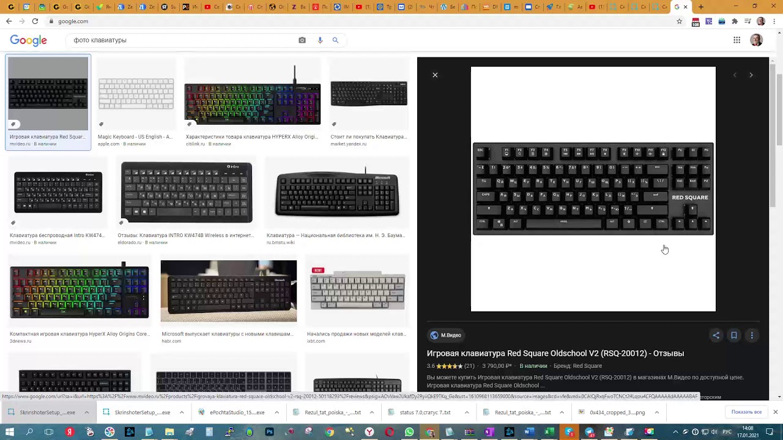Open media controls icon in Chrome toolbar
Screen dimensions: 783x440
click(x=748, y=21)
